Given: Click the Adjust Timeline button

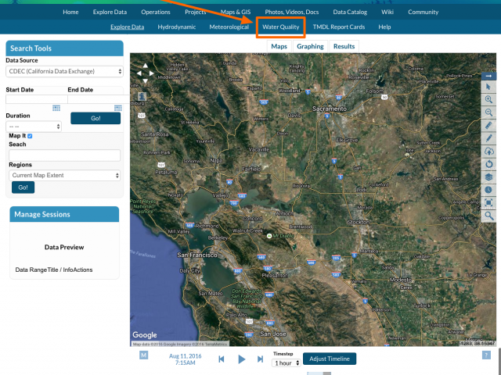Looking at the screenshot, I should (330, 359).
